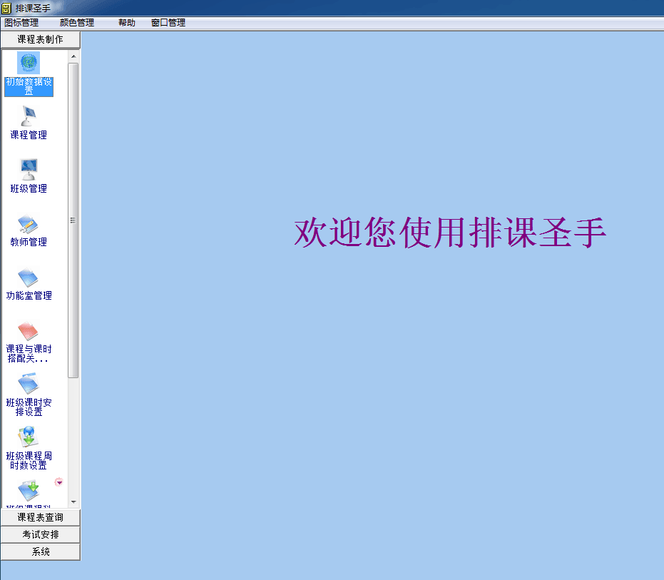Image resolution: width=664 pixels, height=580 pixels.
Task: Expand the 考试安排 panel section
Action: (41, 534)
